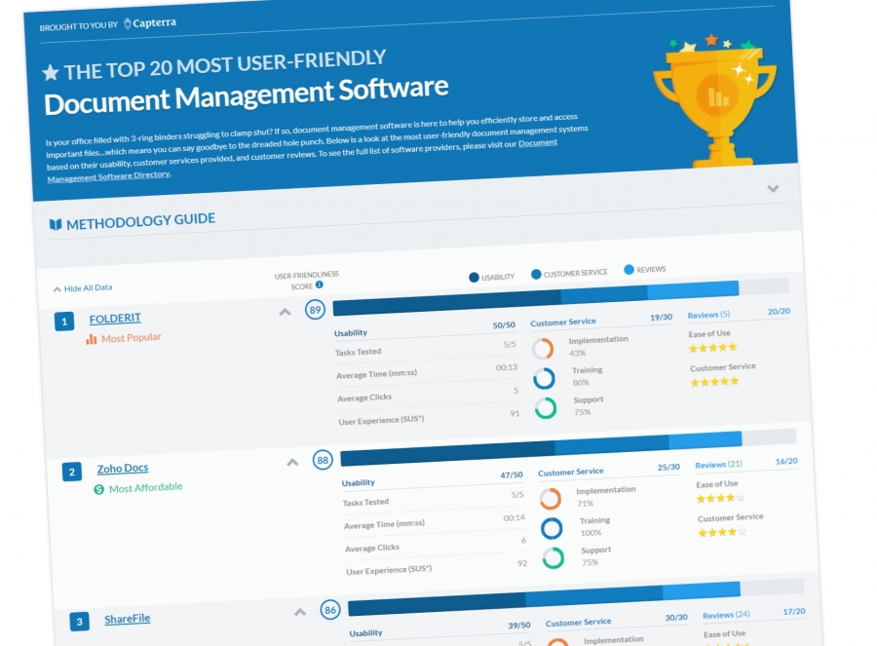Click Zoho Docs' Reviews score 16/20
Viewport: 877px width, 646px height.
point(787,462)
